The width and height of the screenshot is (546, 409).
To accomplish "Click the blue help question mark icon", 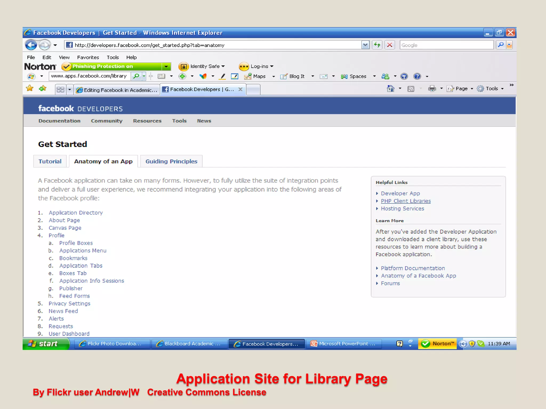I will tap(417, 76).
